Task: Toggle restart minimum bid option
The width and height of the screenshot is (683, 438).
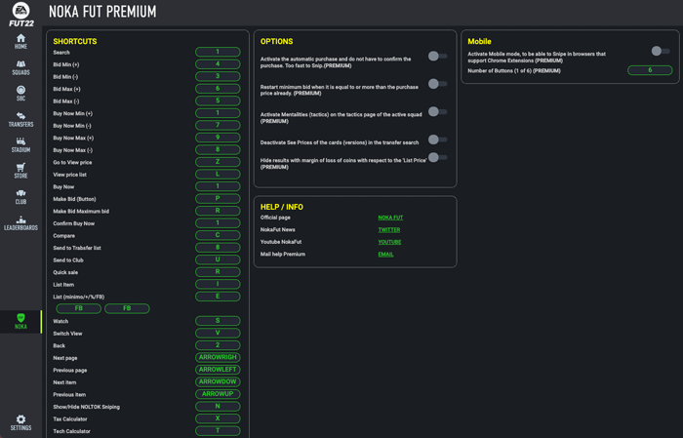Action: 438,84
